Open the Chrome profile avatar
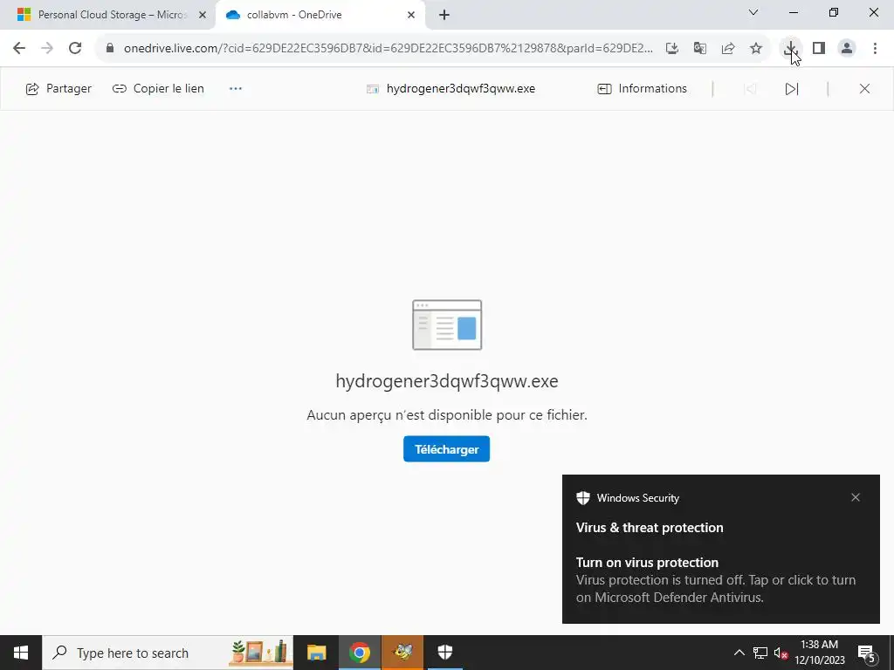This screenshot has width=894, height=670. pyautogui.click(x=847, y=49)
